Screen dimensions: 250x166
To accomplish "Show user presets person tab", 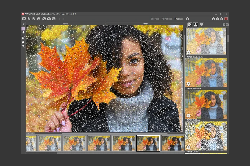I will [196, 25].
